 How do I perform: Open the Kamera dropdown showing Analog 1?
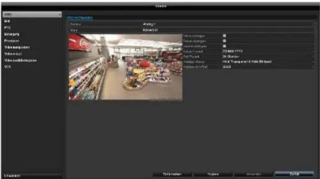click(228, 24)
